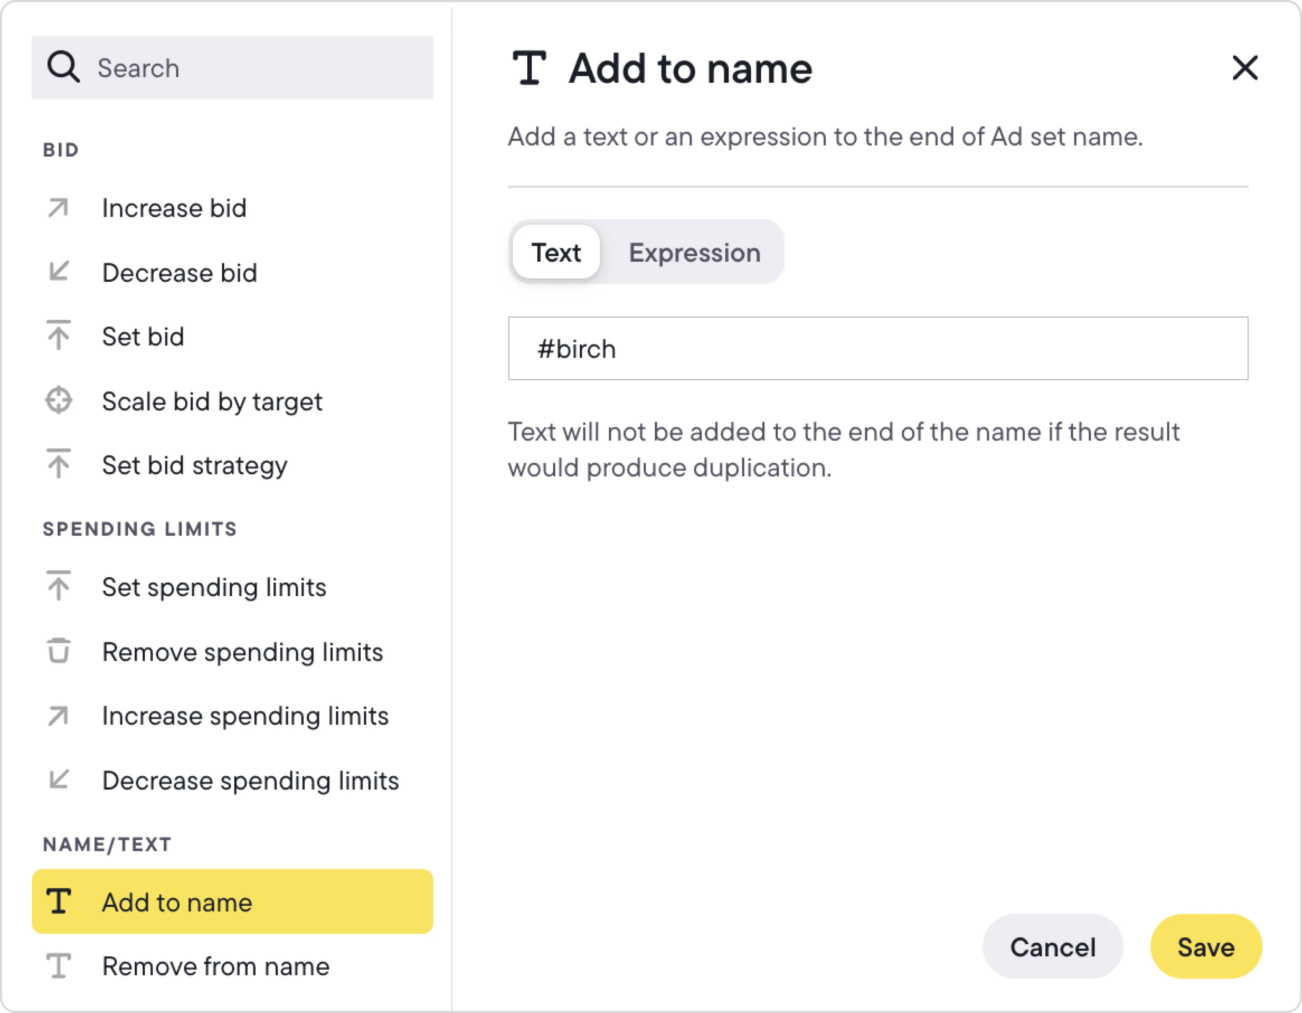The height and width of the screenshot is (1013, 1302).
Task: Click the Increase bid arrow icon
Action: tap(58, 208)
